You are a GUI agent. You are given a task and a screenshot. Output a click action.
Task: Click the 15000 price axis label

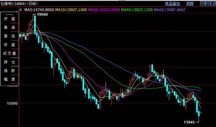12,104
